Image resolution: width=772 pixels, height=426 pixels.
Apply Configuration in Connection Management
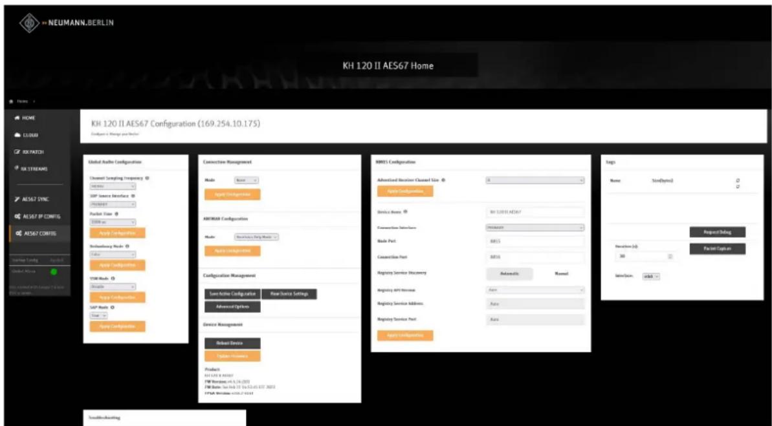(x=232, y=195)
